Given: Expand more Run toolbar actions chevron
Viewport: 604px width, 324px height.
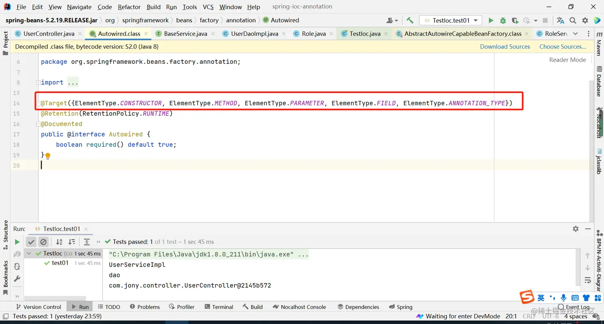Looking at the screenshot, I should point(98,242).
